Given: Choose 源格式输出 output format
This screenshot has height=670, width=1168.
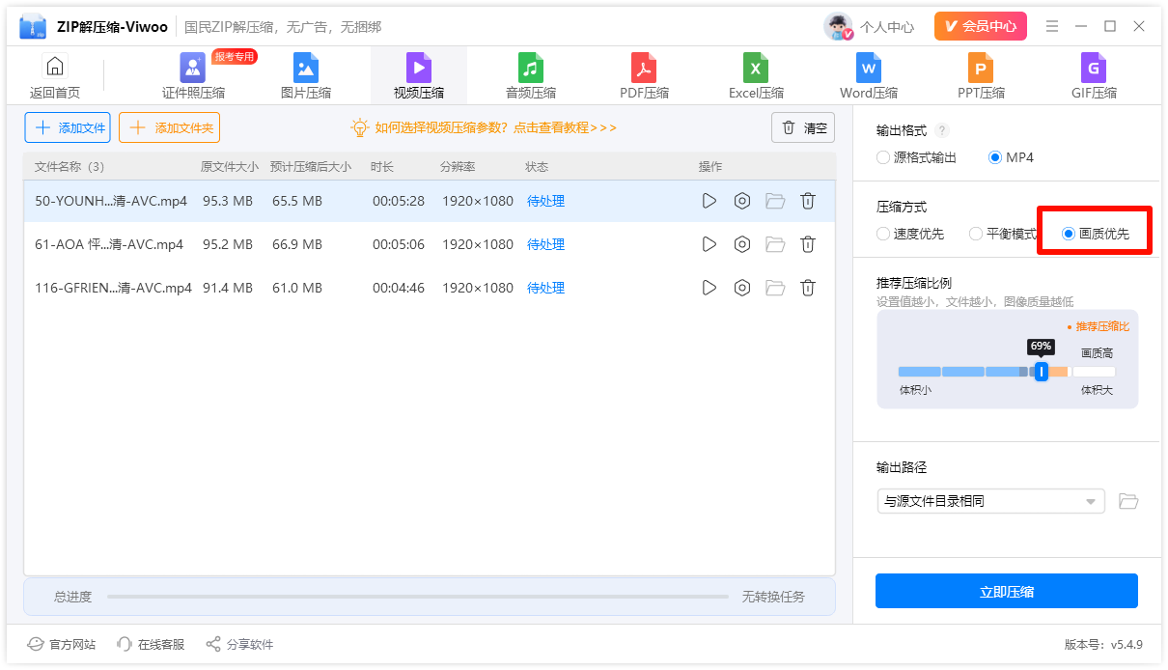Looking at the screenshot, I should pos(916,157).
